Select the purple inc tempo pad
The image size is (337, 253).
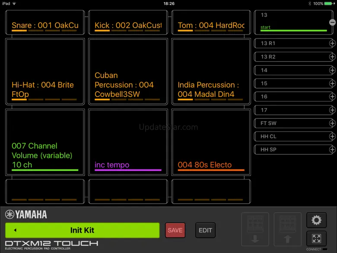tap(128, 142)
